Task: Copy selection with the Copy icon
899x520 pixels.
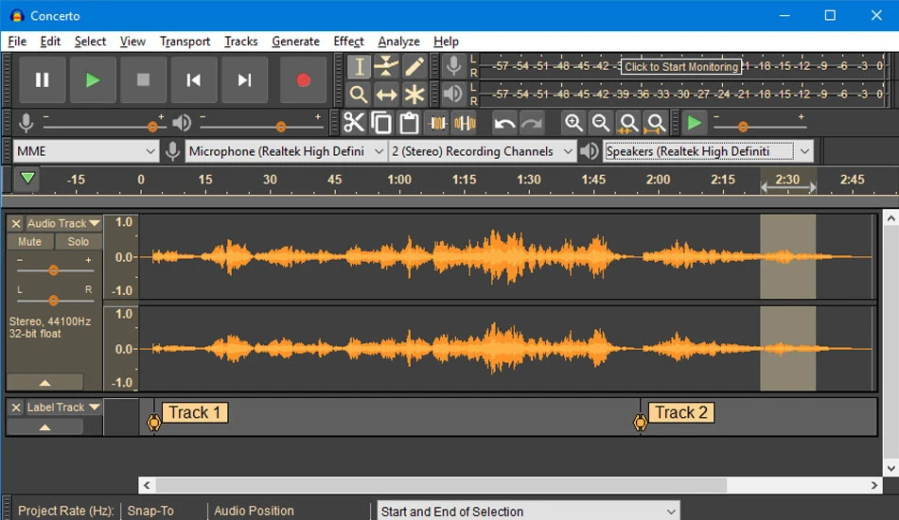Action: (x=381, y=123)
